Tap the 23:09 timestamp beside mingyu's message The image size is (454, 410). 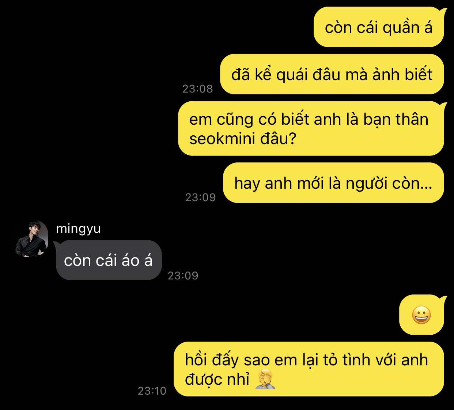click(183, 275)
